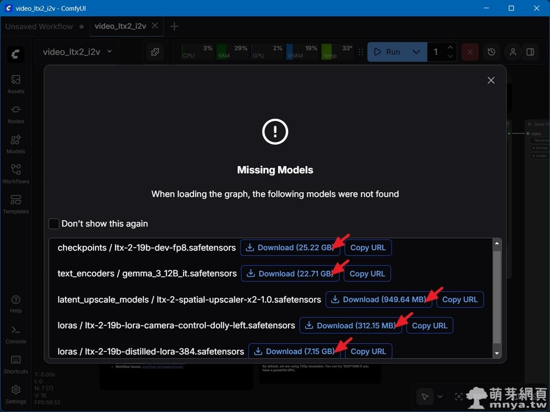Image resolution: width=550 pixels, height=412 pixels.
Task: Increase the batch count stepper
Action: pos(450,48)
